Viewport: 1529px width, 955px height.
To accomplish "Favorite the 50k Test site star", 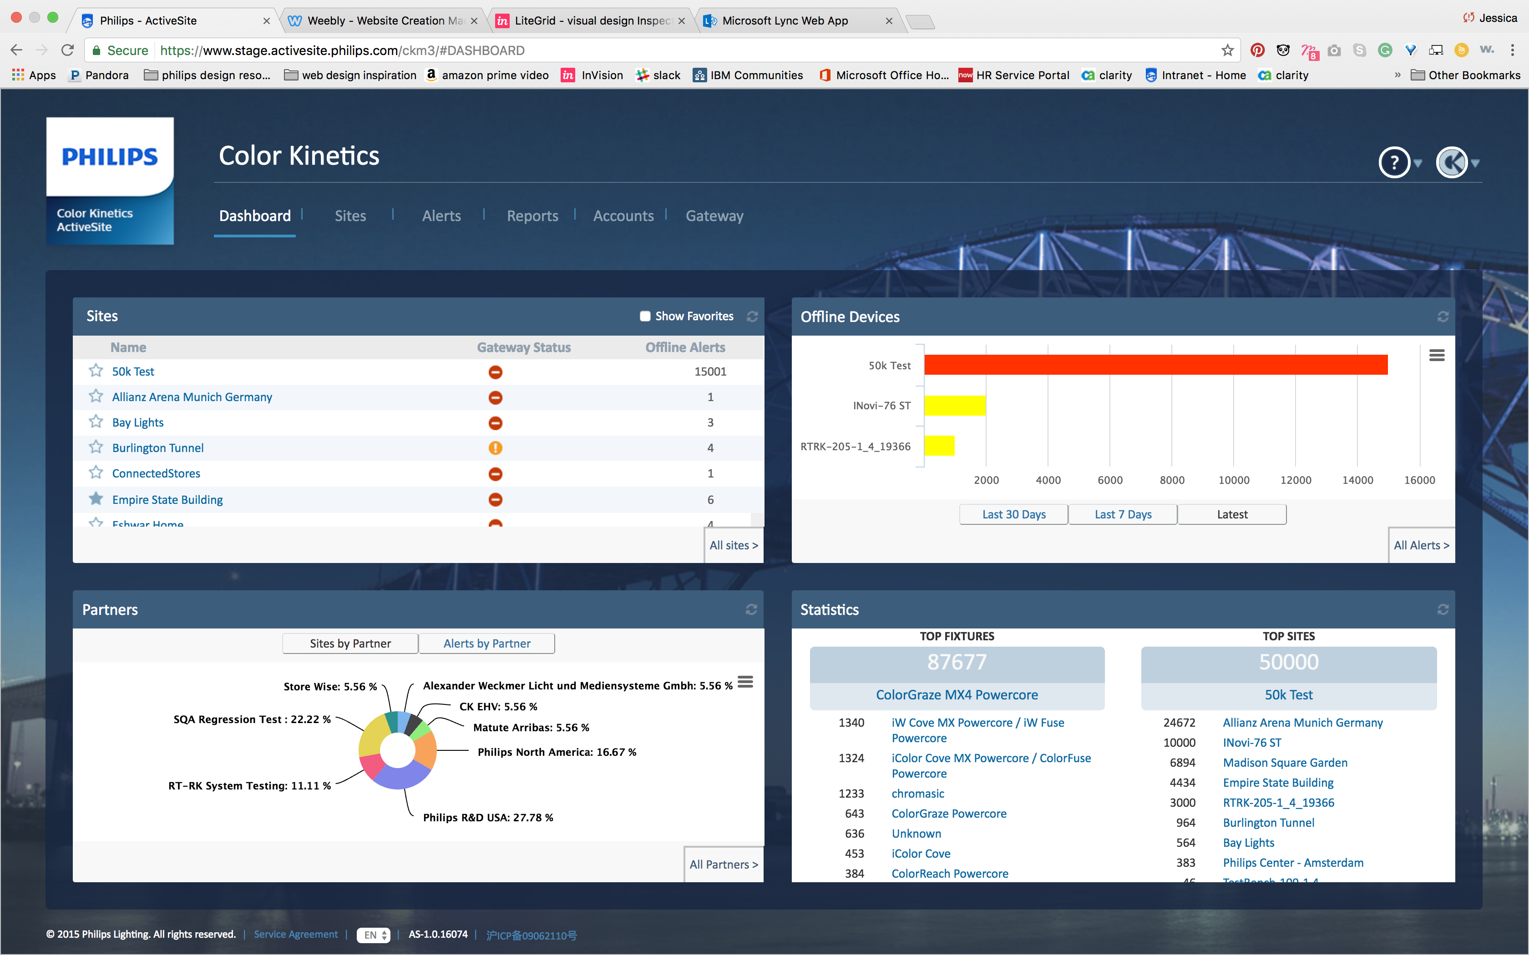I will [x=96, y=371].
